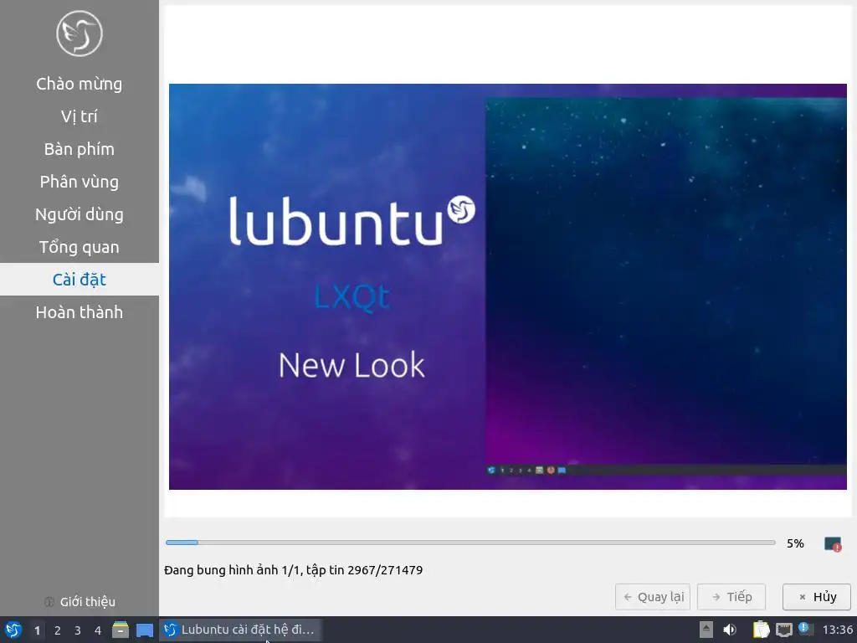
Task: Open the update notifier tray icon
Action: [806, 629]
